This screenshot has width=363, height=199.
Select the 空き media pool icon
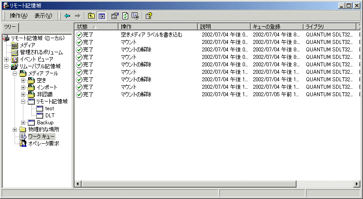coord(31,80)
